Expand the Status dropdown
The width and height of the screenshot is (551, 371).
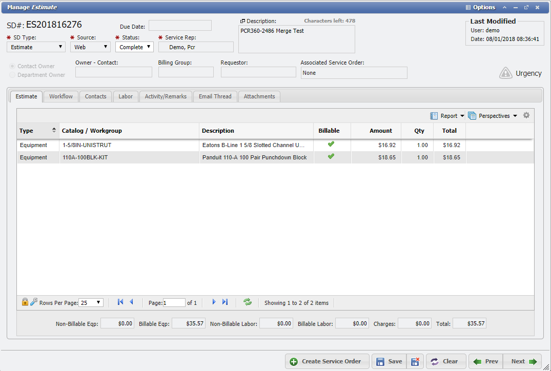pyautogui.click(x=134, y=47)
